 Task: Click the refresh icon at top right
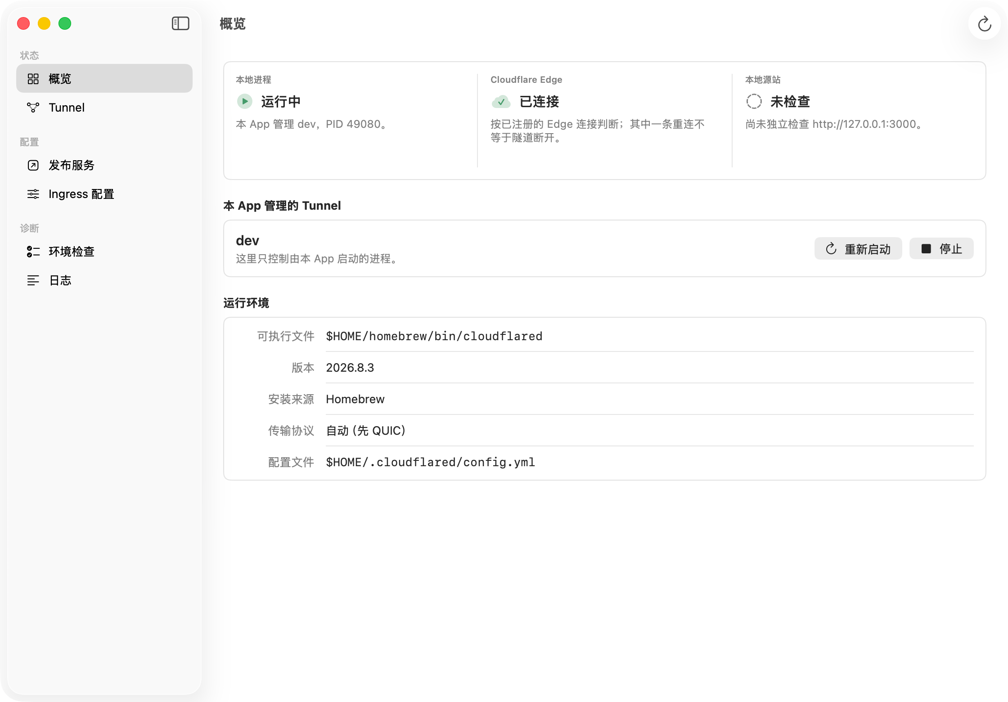985,24
